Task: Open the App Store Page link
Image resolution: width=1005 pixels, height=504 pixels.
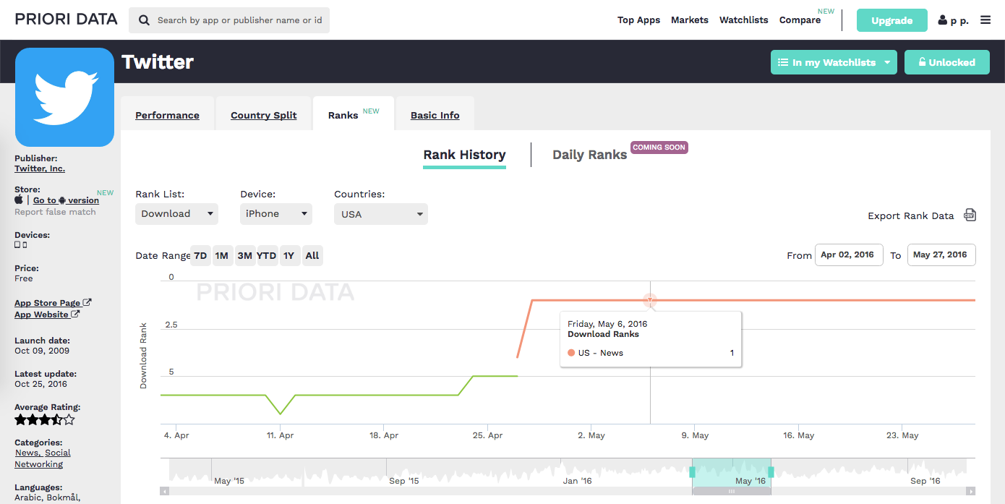Action: [x=53, y=303]
